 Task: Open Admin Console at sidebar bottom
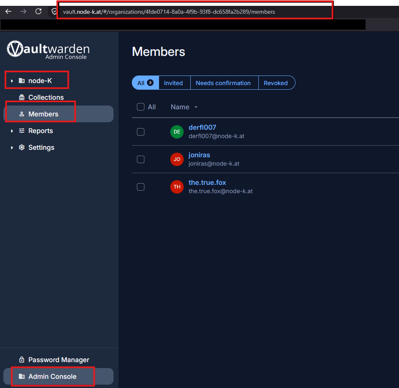click(58, 376)
